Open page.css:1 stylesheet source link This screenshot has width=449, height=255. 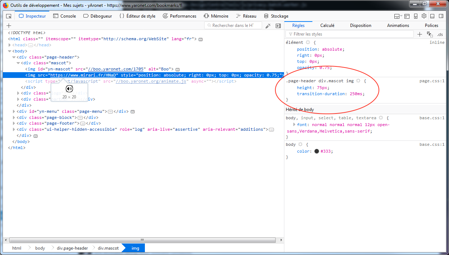tap(432, 81)
